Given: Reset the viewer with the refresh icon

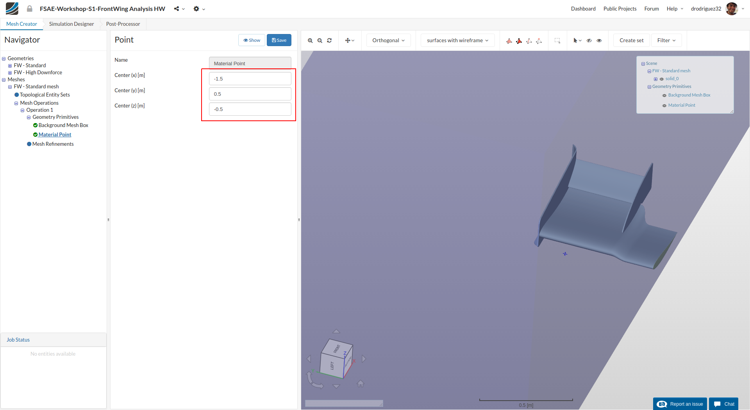Looking at the screenshot, I should tap(329, 40).
